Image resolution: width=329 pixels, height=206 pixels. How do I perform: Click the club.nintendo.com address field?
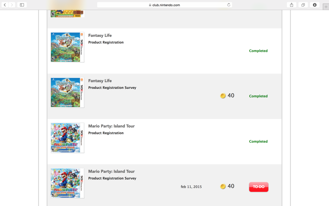click(164, 5)
